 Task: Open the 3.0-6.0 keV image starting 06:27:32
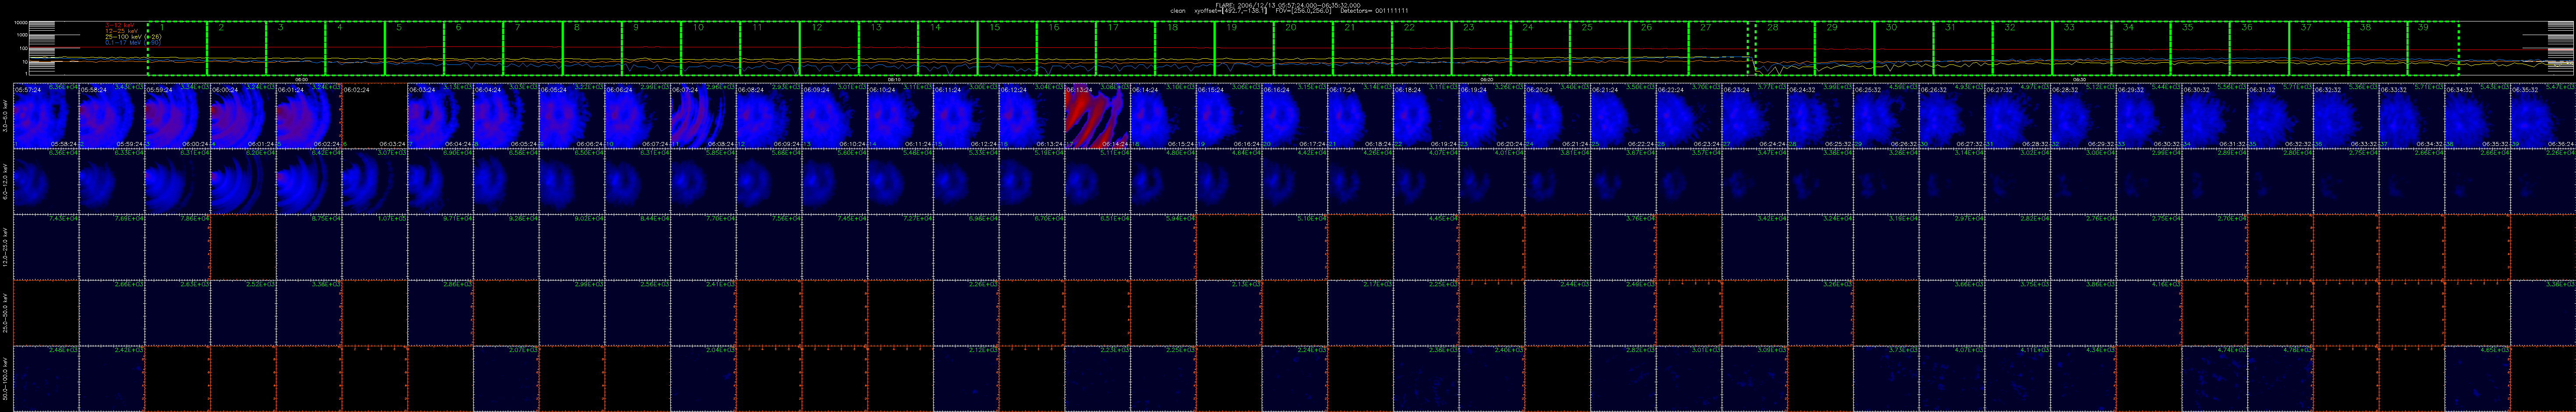click(x=2017, y=116)
